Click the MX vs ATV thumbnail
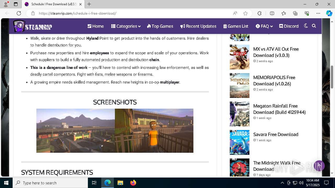Image resolution: width=335 pixels, height=188 pixels. [x=239, y=57]
